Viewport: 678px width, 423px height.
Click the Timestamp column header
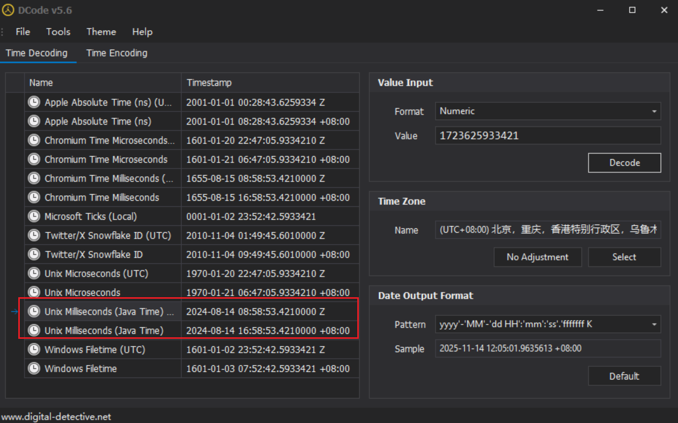click(x=269, y=83)
